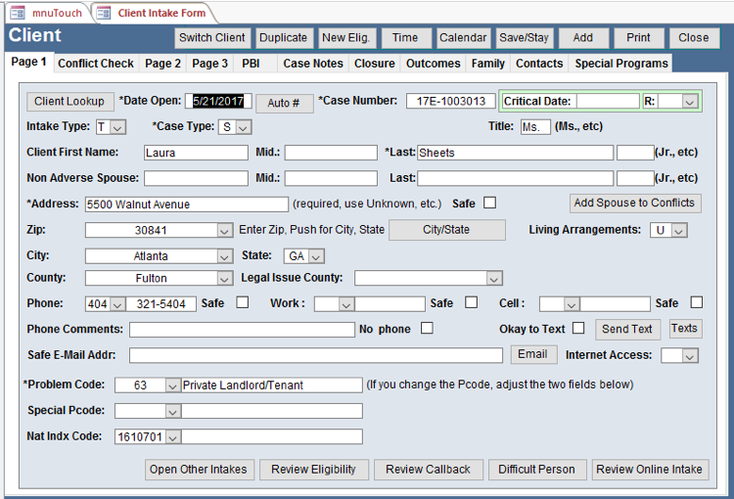Viewport: 734px width, 499px height.
Task: Go to the Special Programs tab
Action: [x=620, y=64]
